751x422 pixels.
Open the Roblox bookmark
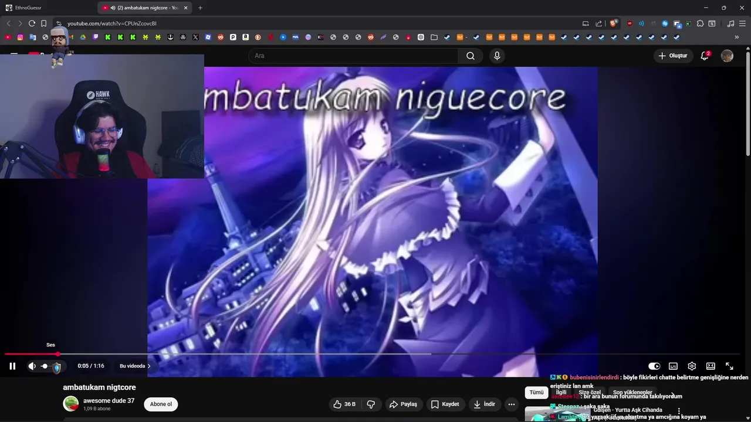[208, 37]
